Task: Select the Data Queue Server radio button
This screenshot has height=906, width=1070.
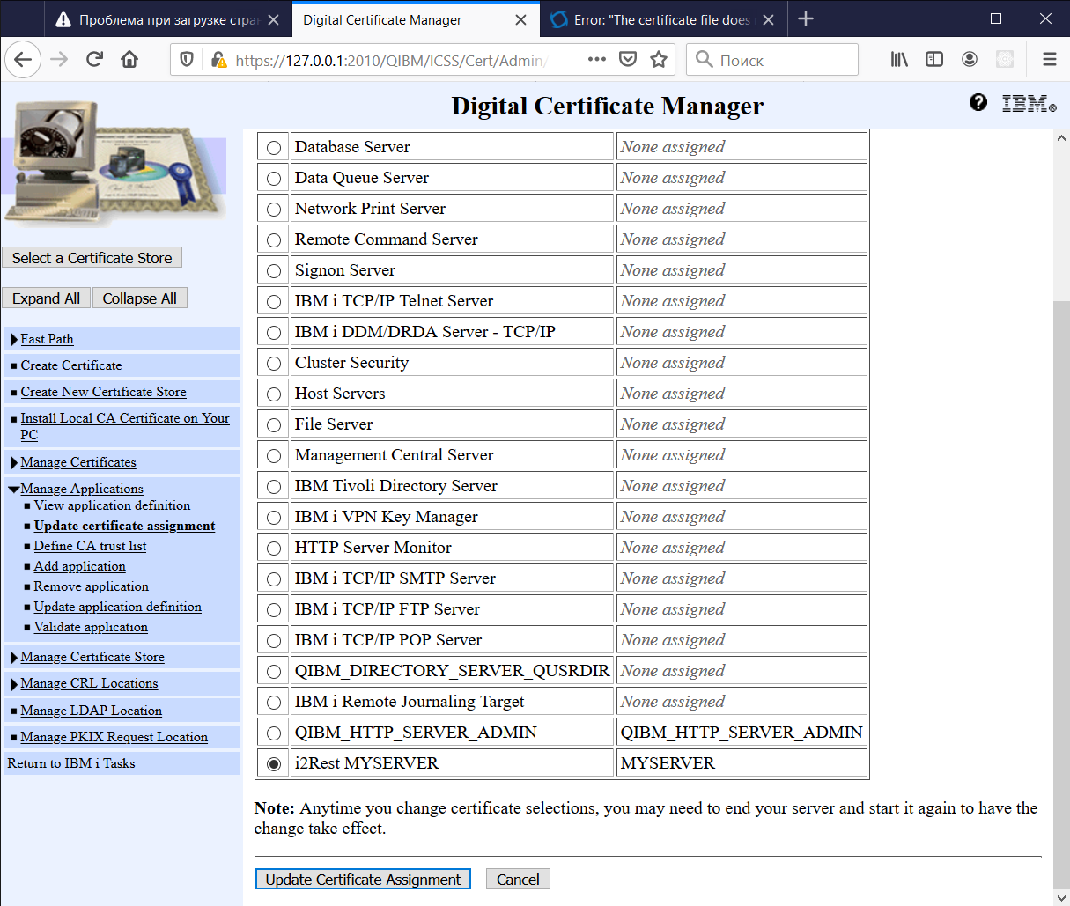Action: tap(274, 179)
